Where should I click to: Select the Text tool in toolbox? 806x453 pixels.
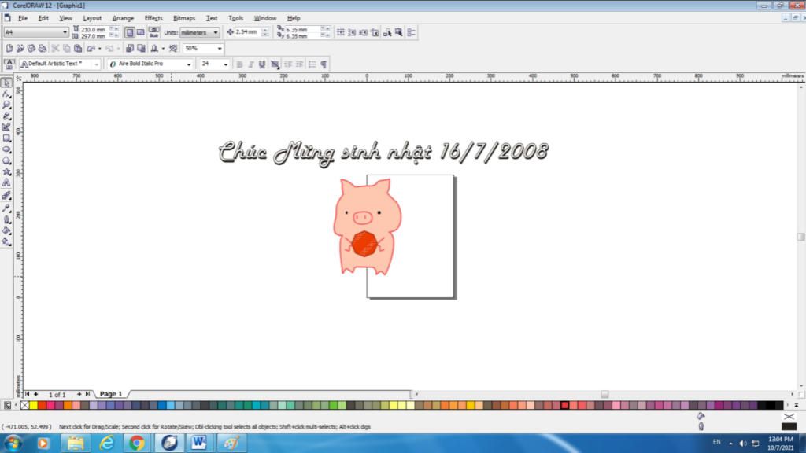[6, 182]
